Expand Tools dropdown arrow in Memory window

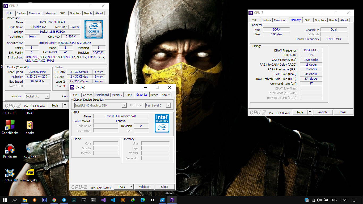(x=310, y=112)
